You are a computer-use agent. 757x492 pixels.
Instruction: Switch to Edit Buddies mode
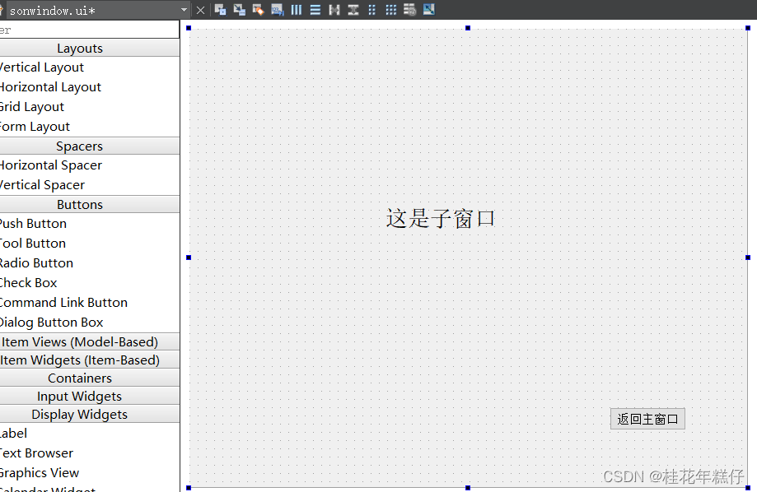(259, 10)
